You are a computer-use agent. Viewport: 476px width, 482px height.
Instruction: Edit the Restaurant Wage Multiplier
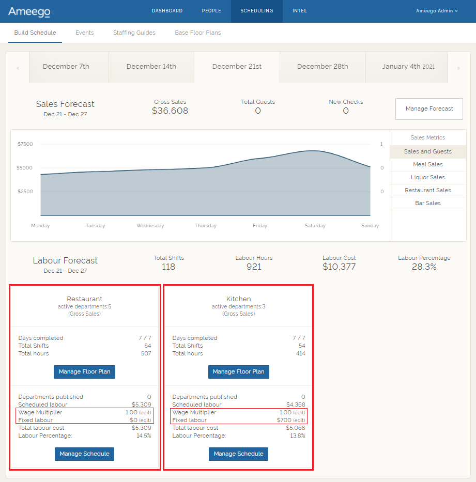146,412
